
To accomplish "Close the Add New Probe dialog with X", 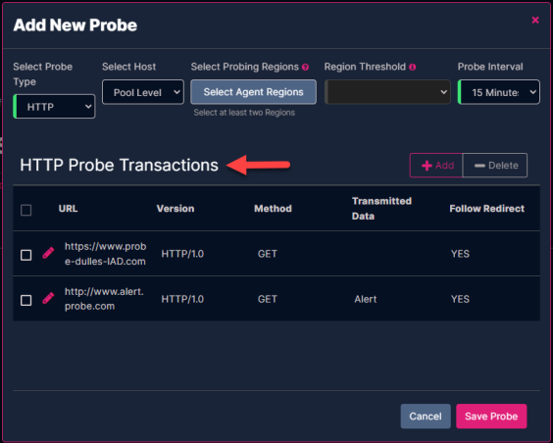I will coord(535,20).
